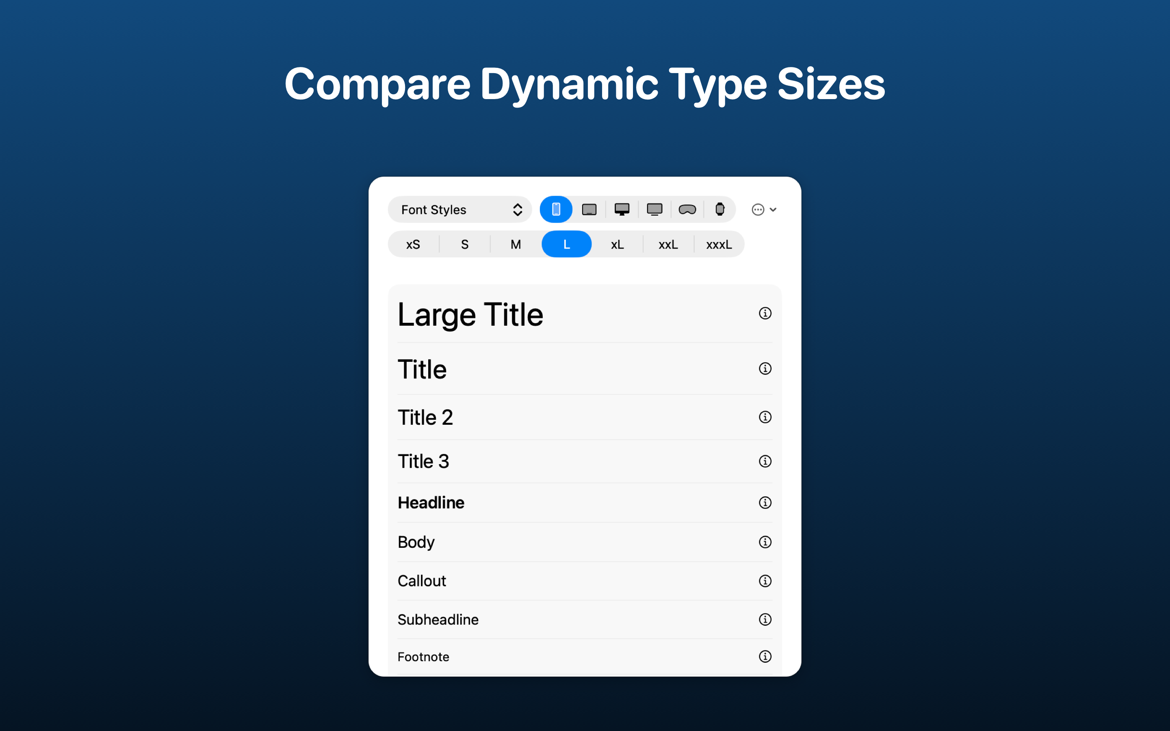This screenshot has width=1170, height=731.
Task: Open the Font Styles dropdown
Action: click(x=460, y=209)
